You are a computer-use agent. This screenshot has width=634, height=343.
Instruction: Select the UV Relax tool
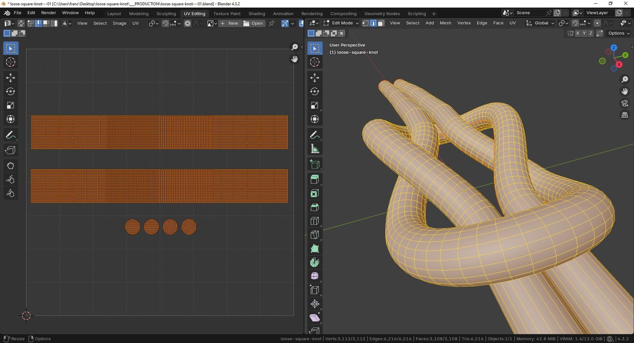click(11, 179)
